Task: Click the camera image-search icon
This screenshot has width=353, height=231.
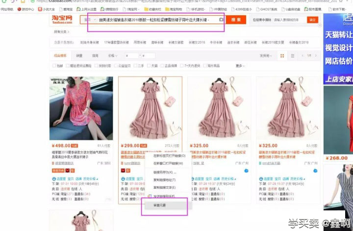Action: click(x=221, y=20)
